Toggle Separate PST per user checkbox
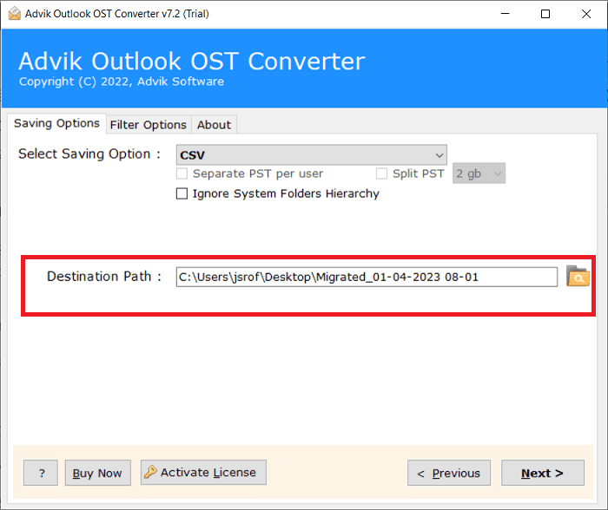The image size is (608, 510). [182, 173]
